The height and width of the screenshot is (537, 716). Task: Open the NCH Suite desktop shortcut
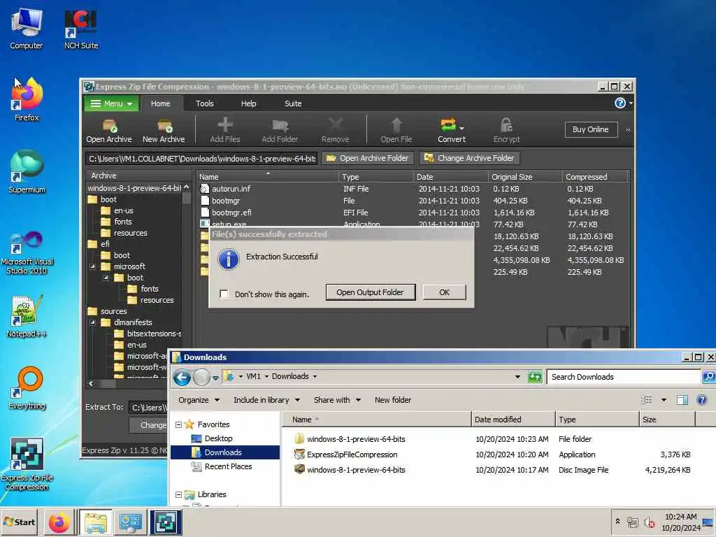click(81, 28)
